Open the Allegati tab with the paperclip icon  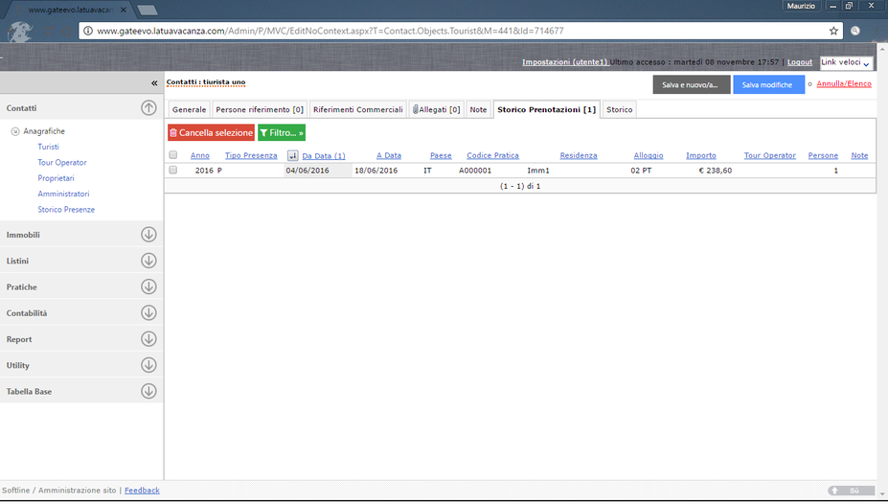436,110
